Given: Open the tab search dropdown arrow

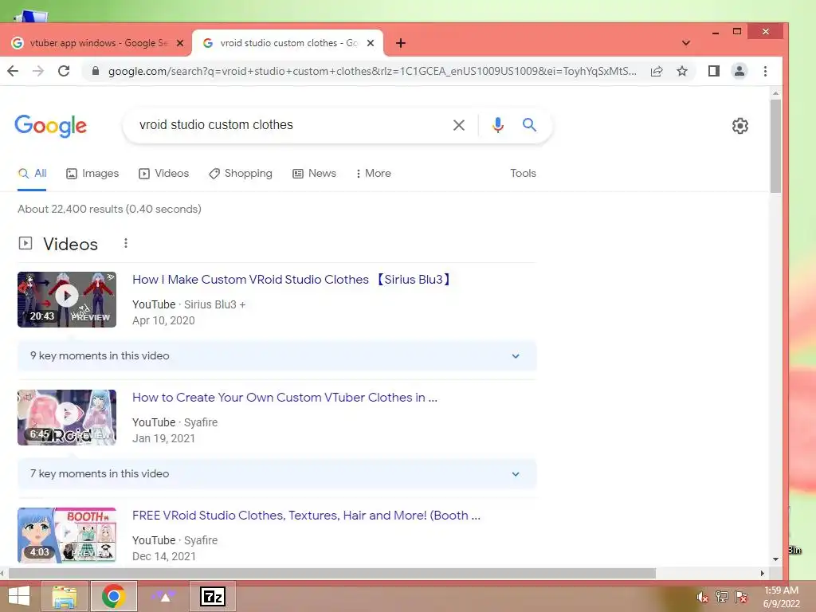Looking at the screenshot, I should [686, 43].
